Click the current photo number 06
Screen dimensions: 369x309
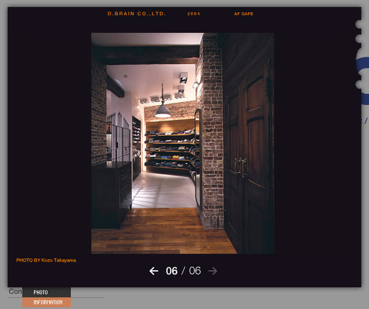click(x=172, y=271)
